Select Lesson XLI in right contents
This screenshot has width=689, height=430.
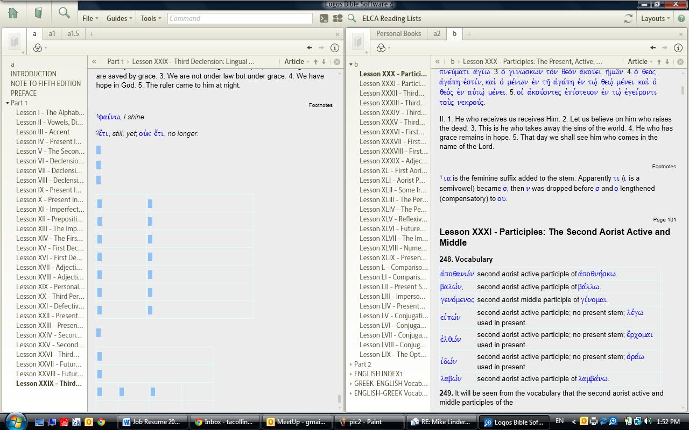coord(393,180)
